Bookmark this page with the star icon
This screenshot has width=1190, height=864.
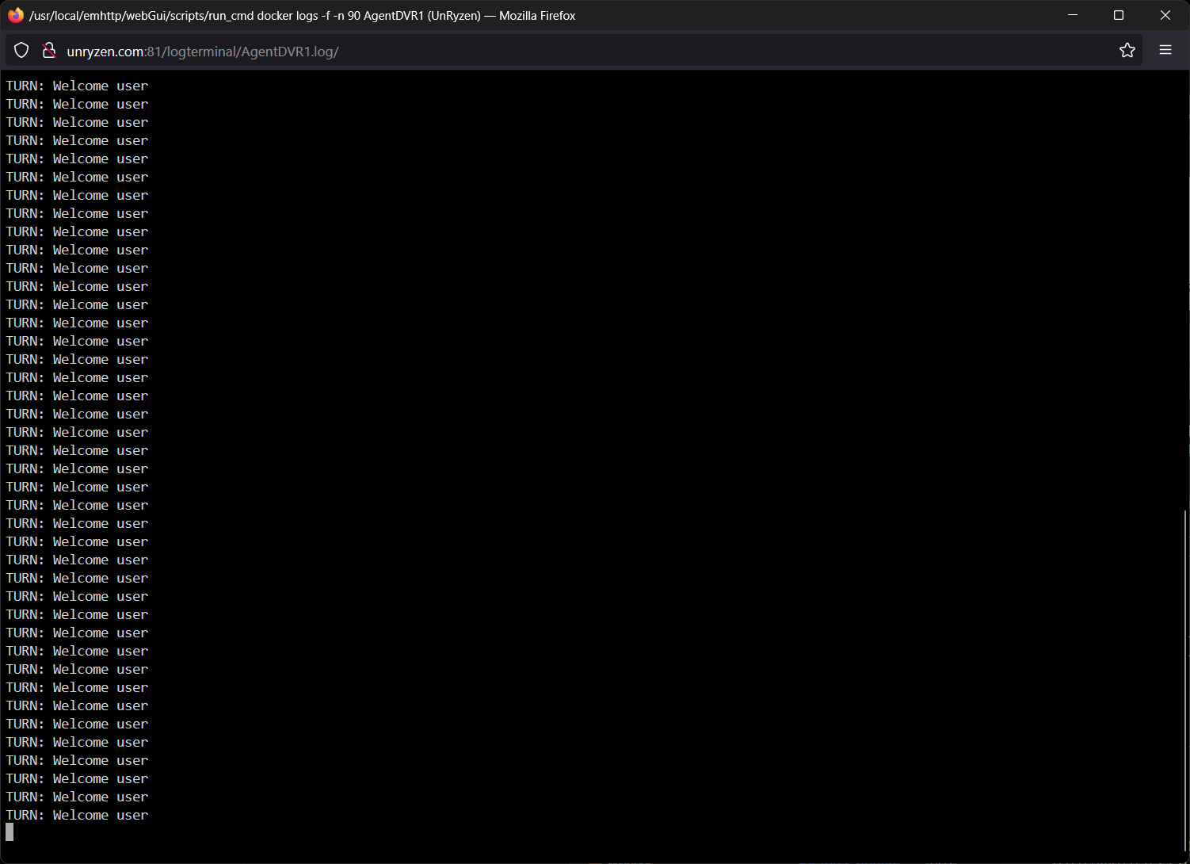[1127, 51]
